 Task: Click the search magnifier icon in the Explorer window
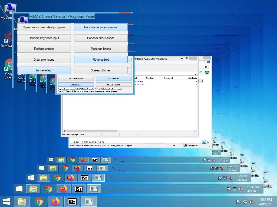[x=206, y=67]
